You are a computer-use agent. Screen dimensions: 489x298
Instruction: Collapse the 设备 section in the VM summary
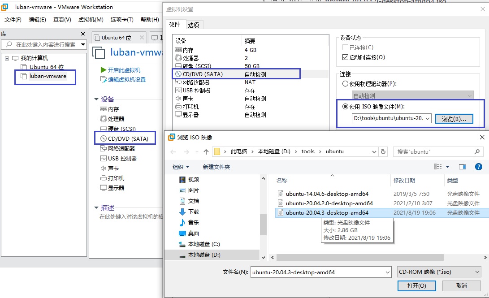tap(95, 99)
